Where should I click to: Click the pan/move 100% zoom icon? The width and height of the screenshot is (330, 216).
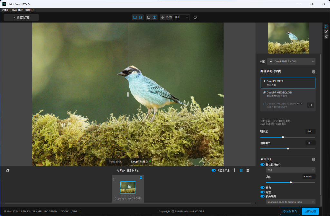coord(163,17)
